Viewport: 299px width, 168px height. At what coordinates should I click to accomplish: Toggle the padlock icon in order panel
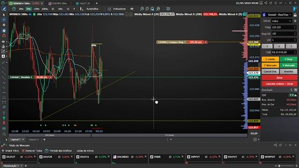[x=295, y=15]
